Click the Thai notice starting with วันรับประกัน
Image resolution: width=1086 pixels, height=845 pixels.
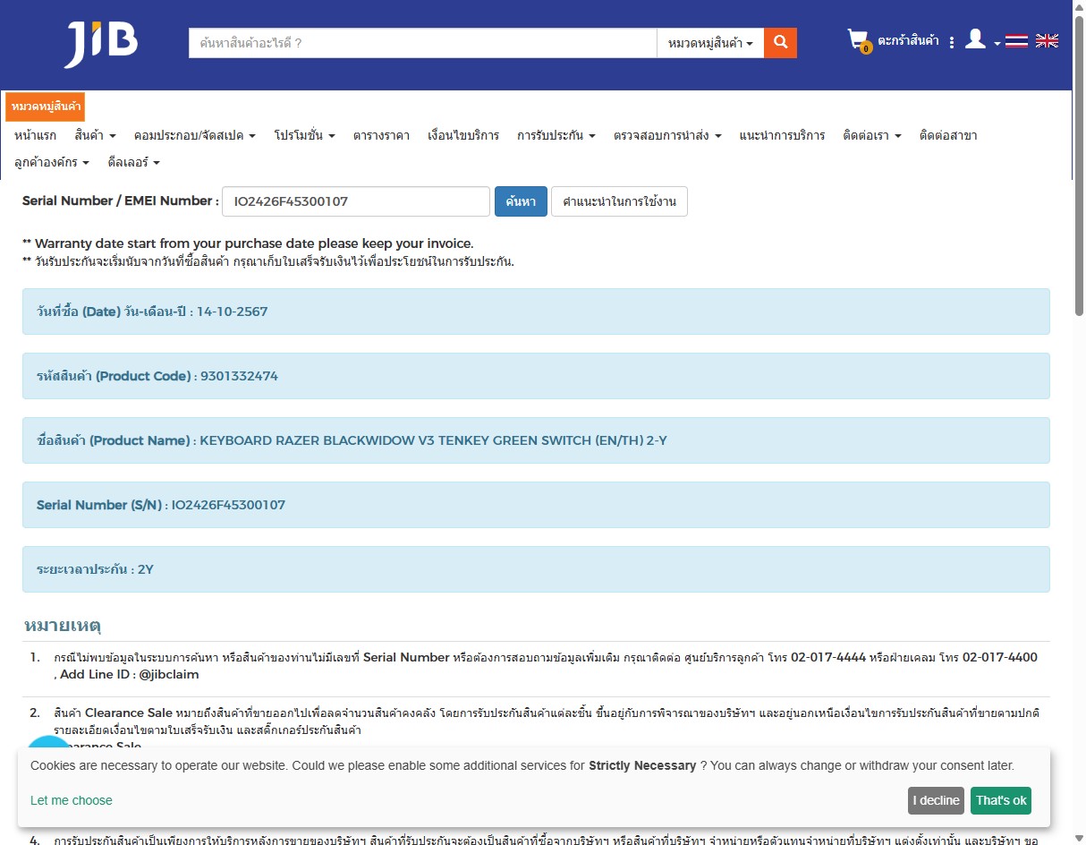(x=268, y=261)
